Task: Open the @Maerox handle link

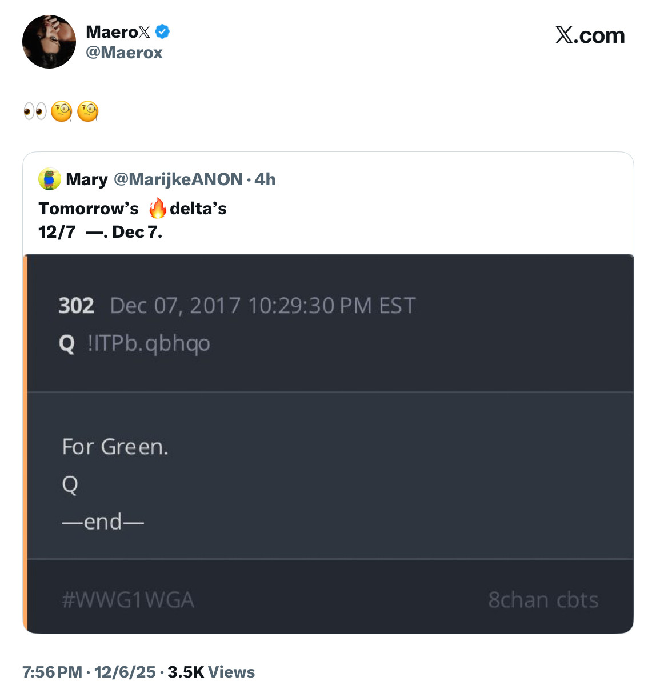Action: click(124, 53)
